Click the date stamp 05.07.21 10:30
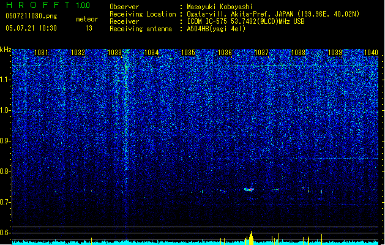The image size is (385, 245). (31, 28)
